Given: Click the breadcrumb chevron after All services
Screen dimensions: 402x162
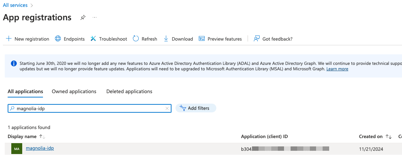Looking at the screenshot, I should point(32,5).
